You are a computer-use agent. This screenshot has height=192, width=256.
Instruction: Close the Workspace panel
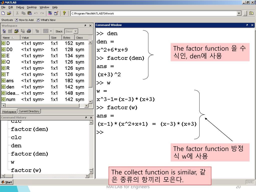[x=90, y=26]
